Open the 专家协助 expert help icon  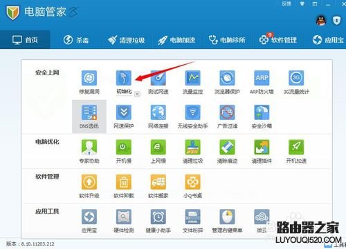click(x=89, y=147)
